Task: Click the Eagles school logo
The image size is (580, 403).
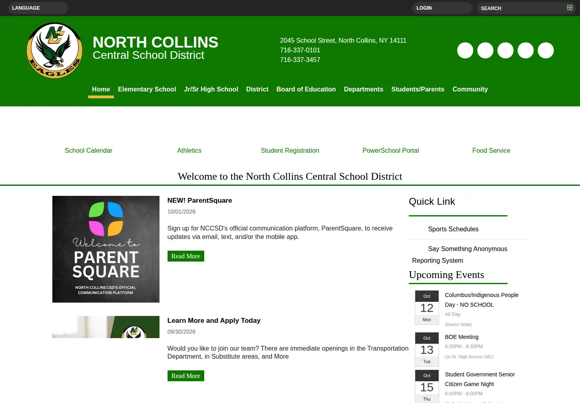Action: (x=54, y=50)
